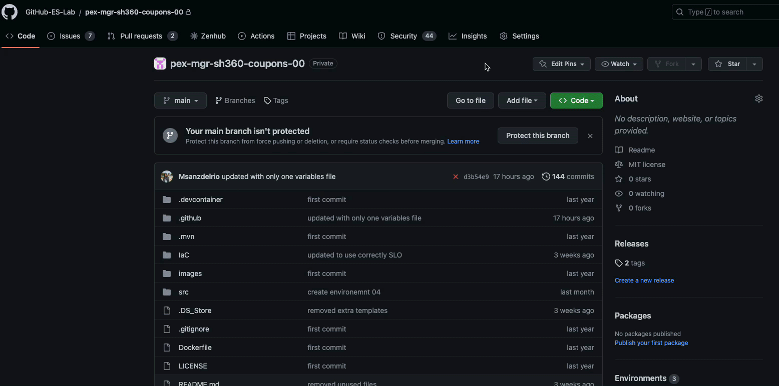View the 144 commits history
Image resolution: width=779 pixels, height=386 pixels.
pos(568,176)
